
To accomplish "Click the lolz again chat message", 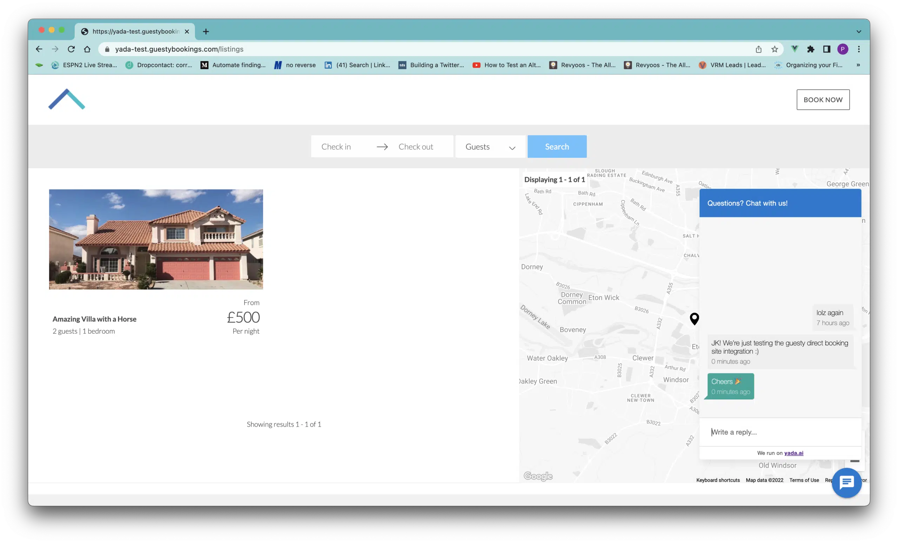I will point(832,318).
